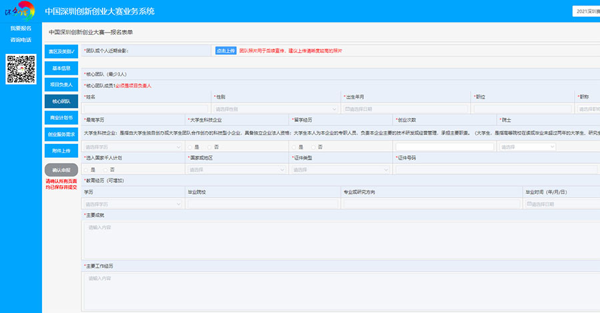Viewport: 600px width, 313px height.
Task: Click the 必须是项目负责人 red notice text
Action: click(x=133, y=86)
